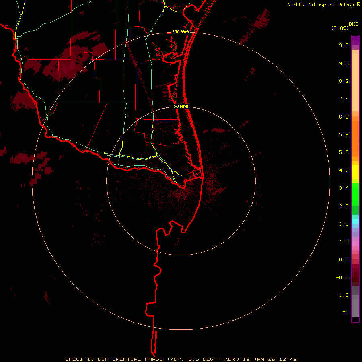Click the bright green segment of color bar
Screen dimensions: 362x362
[x=355, y=194]
